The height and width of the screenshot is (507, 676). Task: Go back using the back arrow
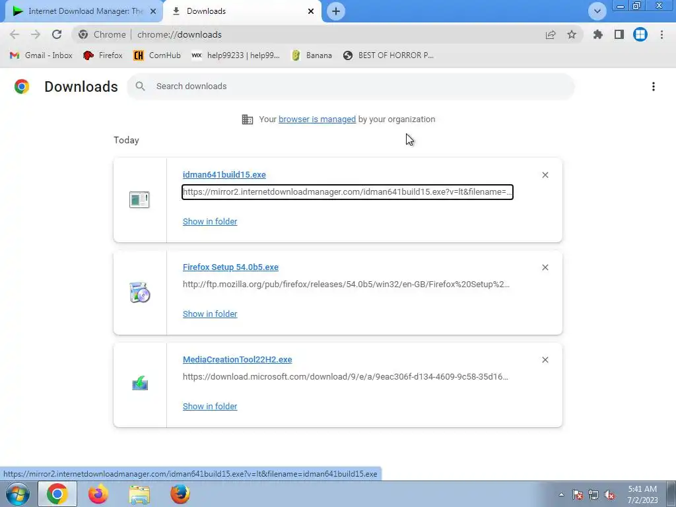15,34
